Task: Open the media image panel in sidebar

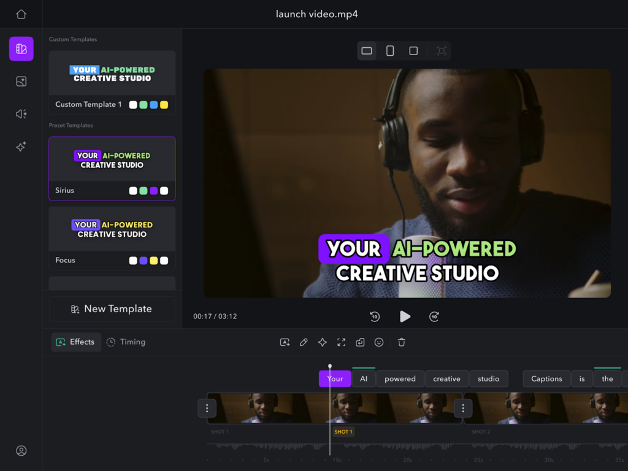Action: point(21,82)
